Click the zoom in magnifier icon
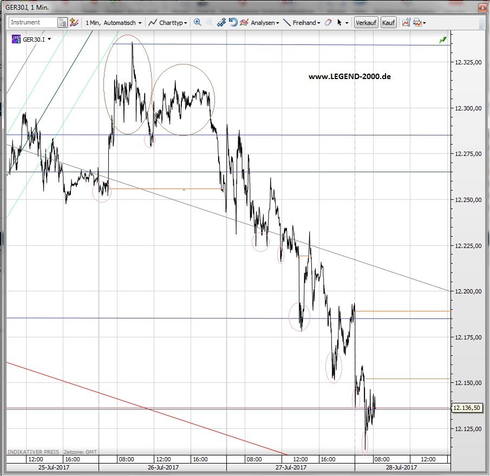Screen dimensions: 490x476 tap(197, 23)
